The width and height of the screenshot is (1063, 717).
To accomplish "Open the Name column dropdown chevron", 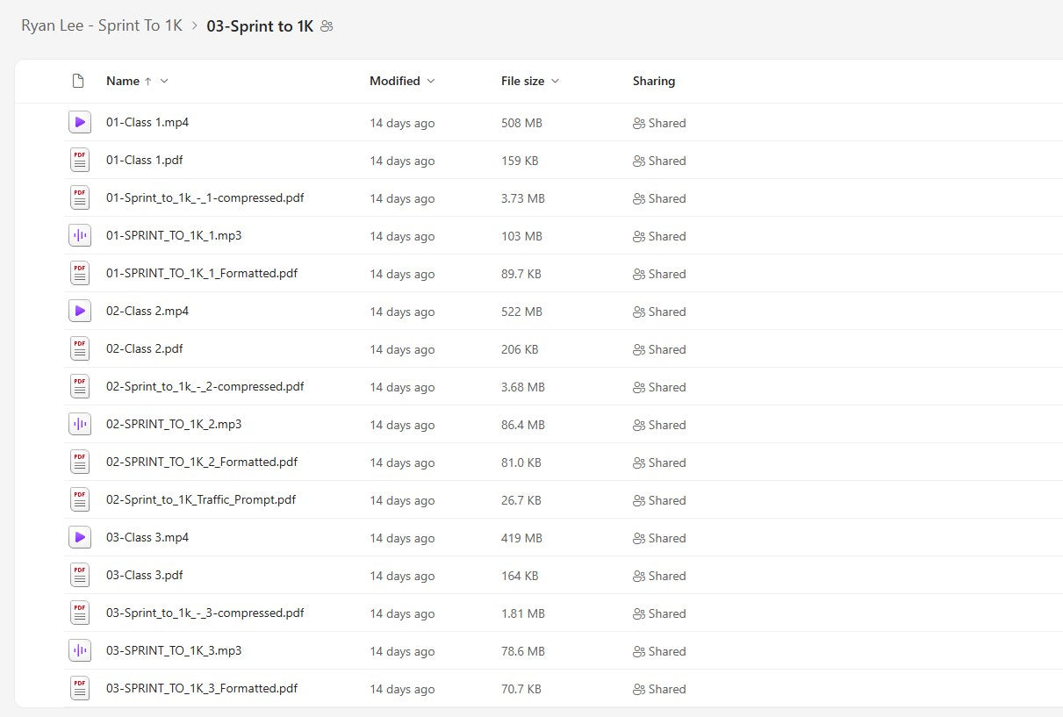I will 164,81.
